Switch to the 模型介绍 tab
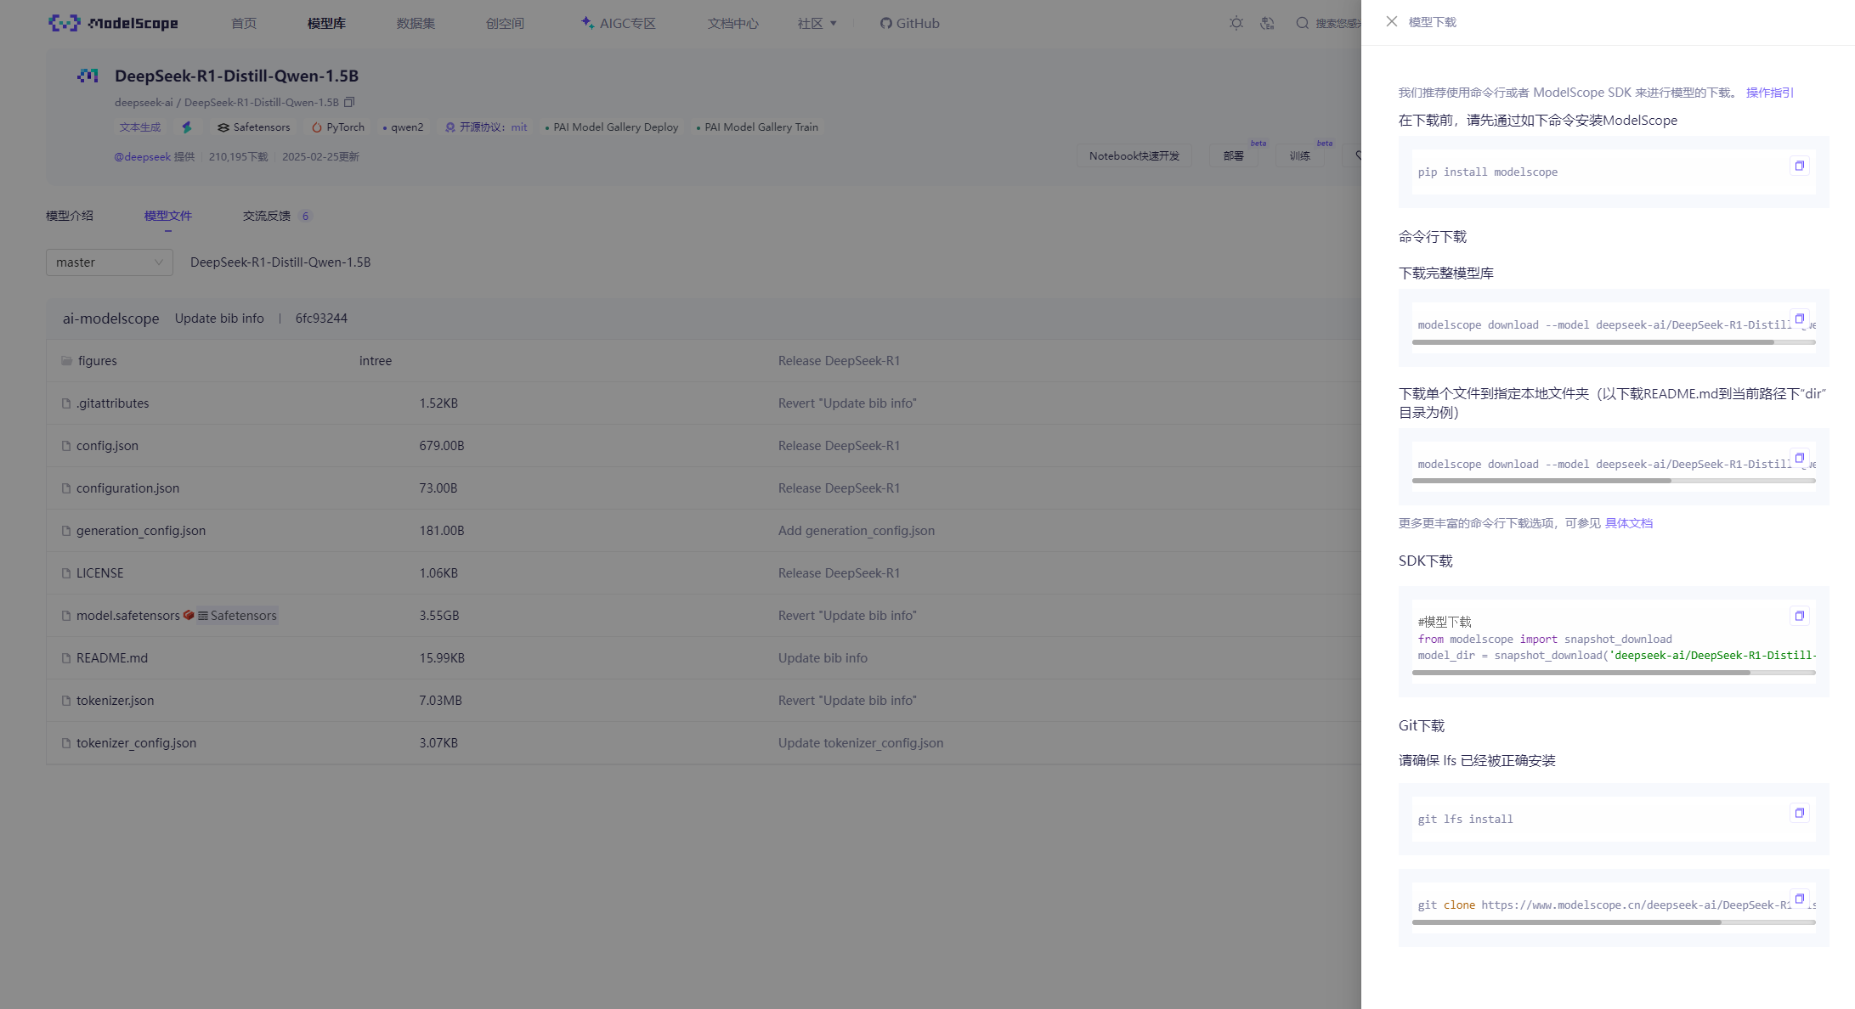Image resolution: width=1855 pixels, height=1009 pixels. [70, 216]
